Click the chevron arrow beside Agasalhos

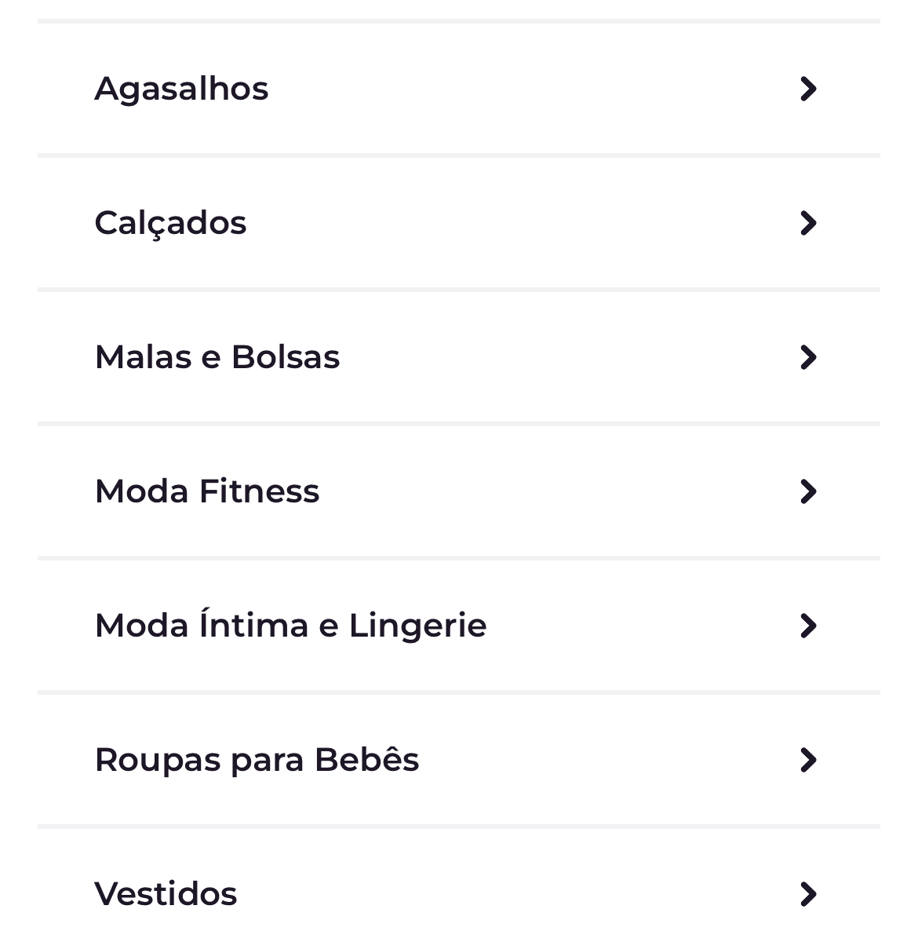(x=808, y=89)
